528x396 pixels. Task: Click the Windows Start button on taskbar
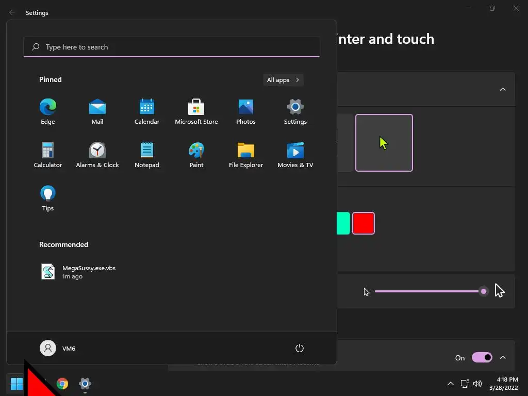[x=16, y=384]
